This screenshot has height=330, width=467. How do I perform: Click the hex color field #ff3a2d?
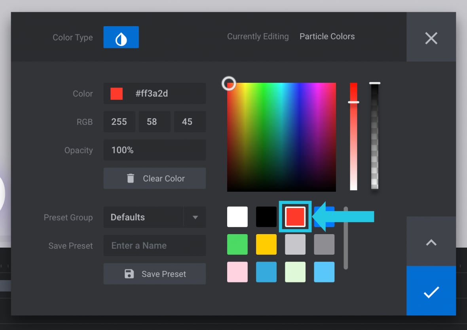click(x=155, y=93)
